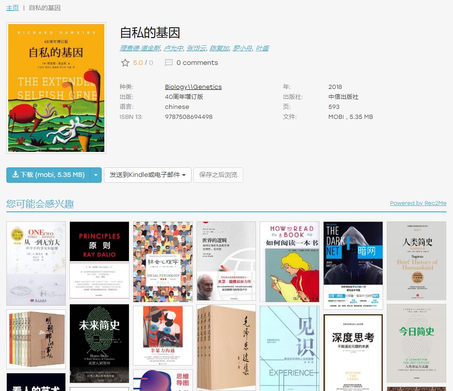Click the ISBN value 9787508694498

[x=189, y=117]
